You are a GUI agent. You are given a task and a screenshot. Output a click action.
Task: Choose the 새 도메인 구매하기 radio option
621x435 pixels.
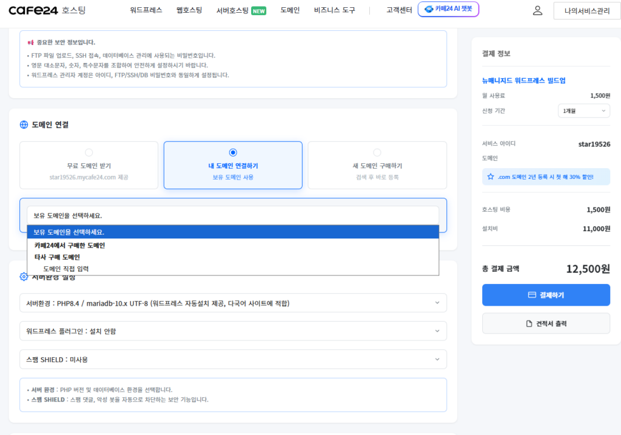377,152
